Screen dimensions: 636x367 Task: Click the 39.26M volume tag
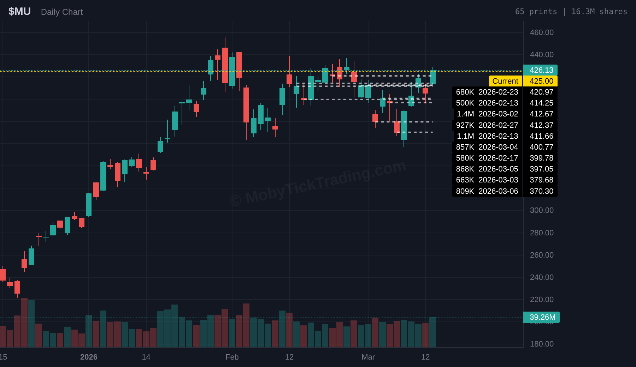click(541, 317)
